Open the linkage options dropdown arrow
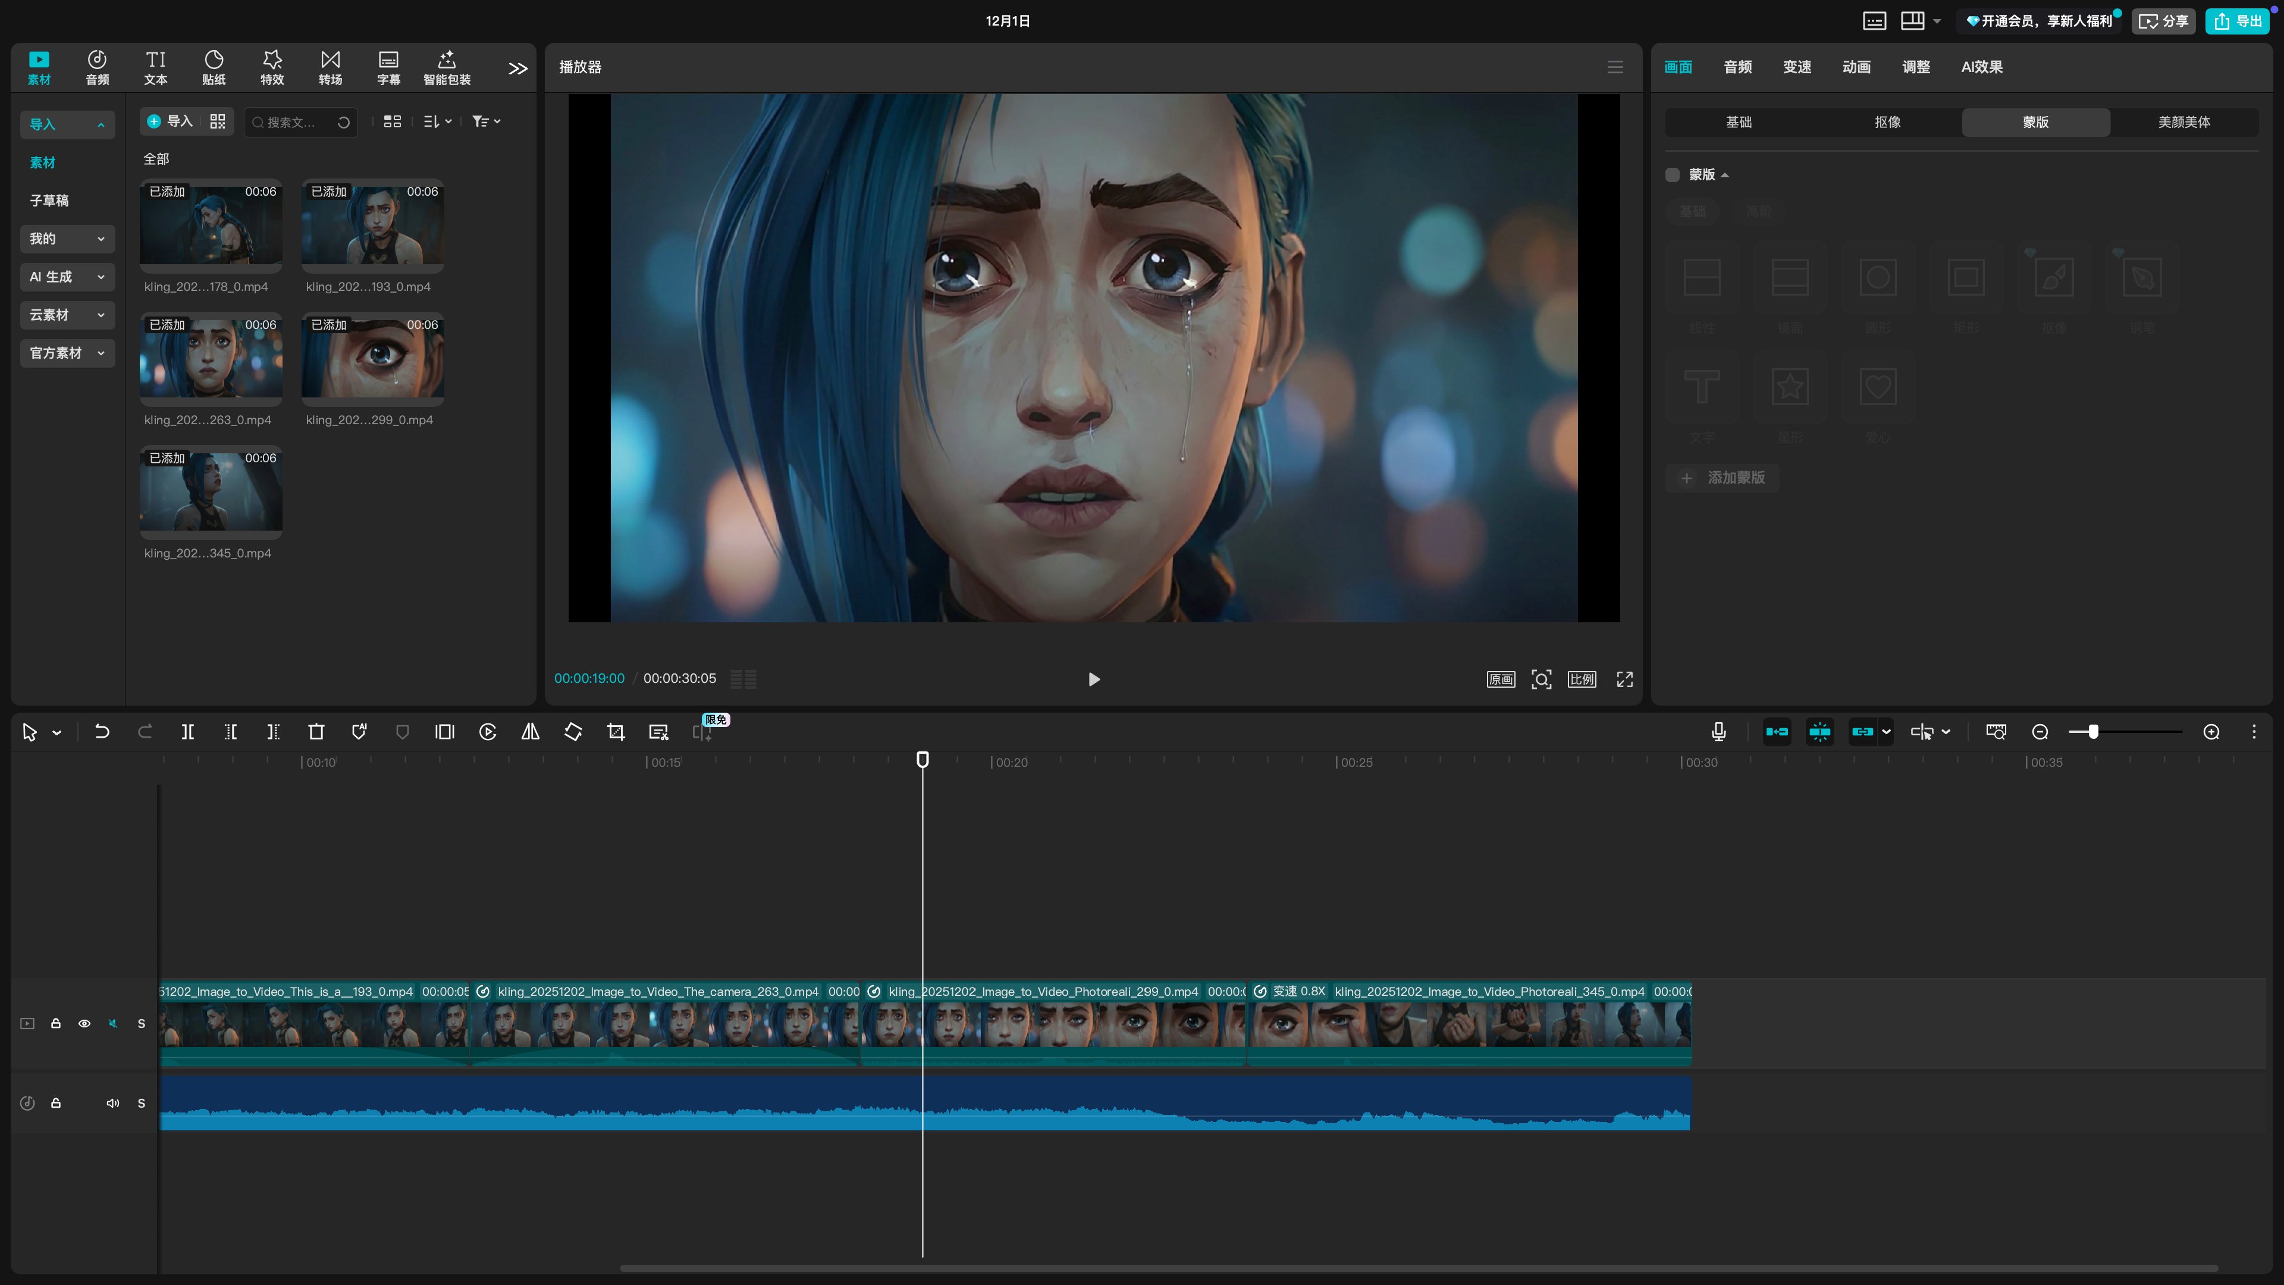2284x1285 pixels. pyautogui.click(x=1886, y=732)
